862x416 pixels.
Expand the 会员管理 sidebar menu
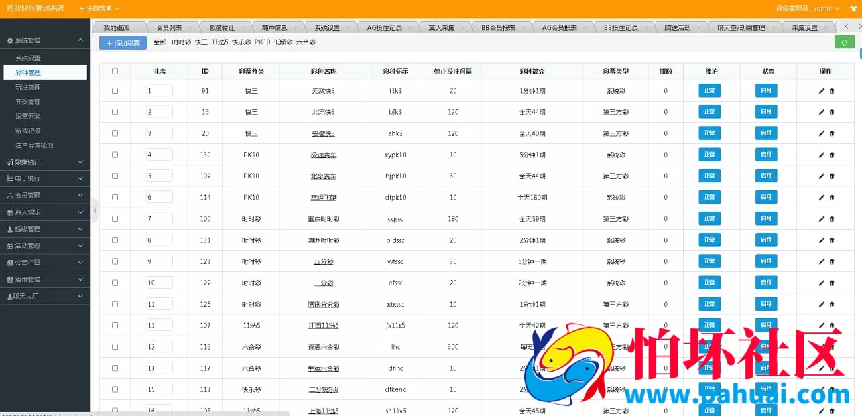coord(44,196)
